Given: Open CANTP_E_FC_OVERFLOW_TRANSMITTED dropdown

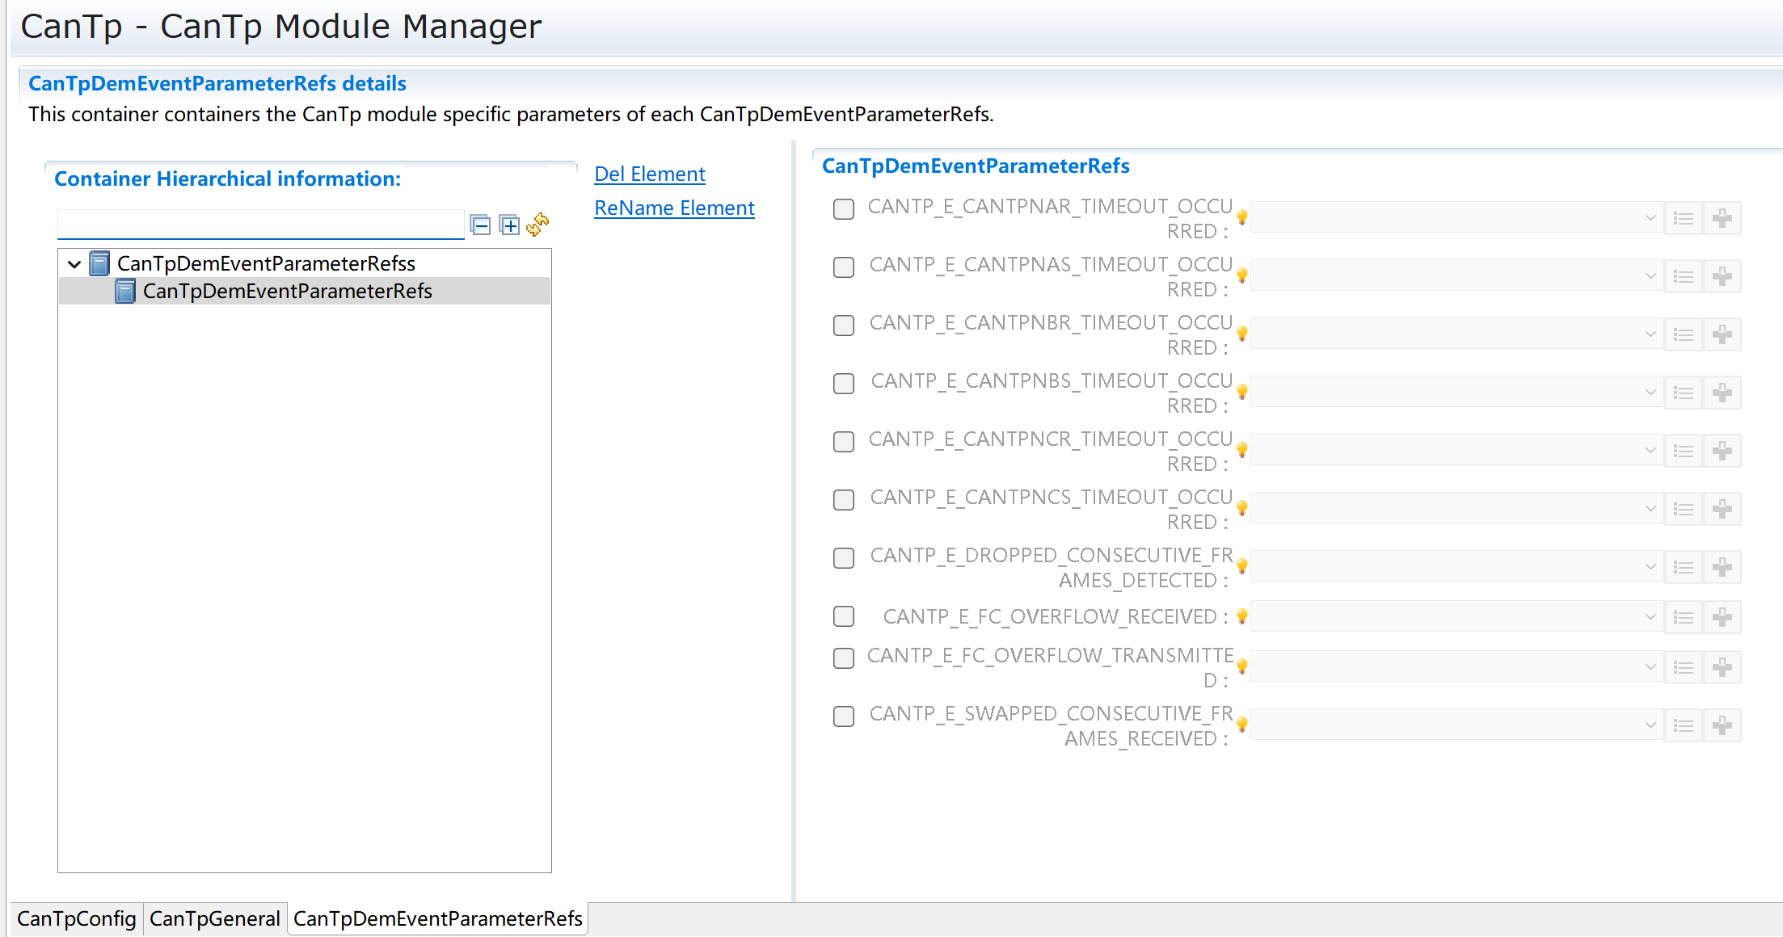Looking at the screenshot, I should point(1456,667).
